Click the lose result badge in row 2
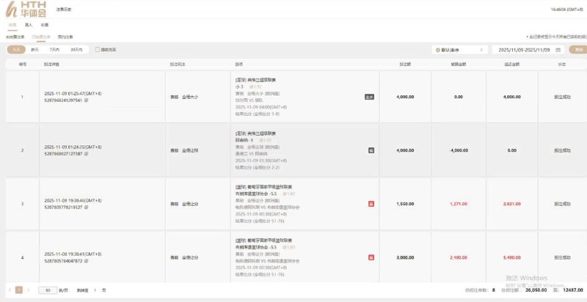Image resolution: width=587 pixels, height=302 pixels. pos(371,150)
